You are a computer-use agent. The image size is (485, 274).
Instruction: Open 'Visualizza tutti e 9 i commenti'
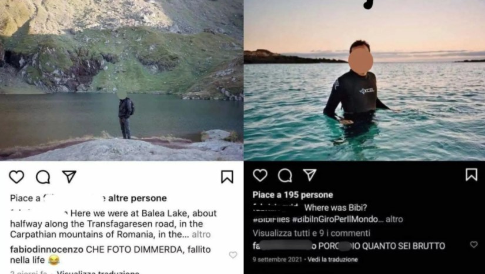[x=311, y=233]
